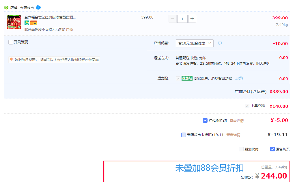Click the ¥-19.11 card deduction amount

[x=277, y=135]
